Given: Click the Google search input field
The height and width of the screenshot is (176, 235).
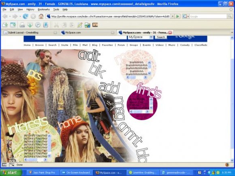Looking at the screenshot, I should point(208,16).
